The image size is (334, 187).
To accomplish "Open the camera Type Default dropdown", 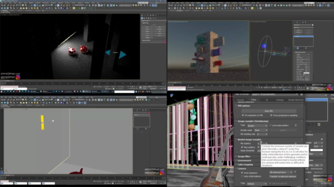I will coord(257,183).
